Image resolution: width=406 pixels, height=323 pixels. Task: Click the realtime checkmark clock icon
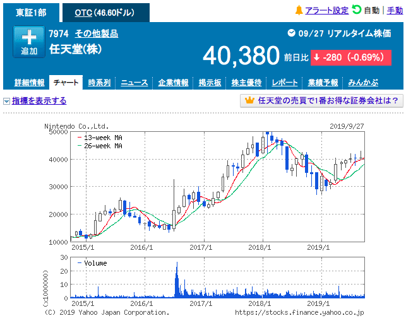291,33
